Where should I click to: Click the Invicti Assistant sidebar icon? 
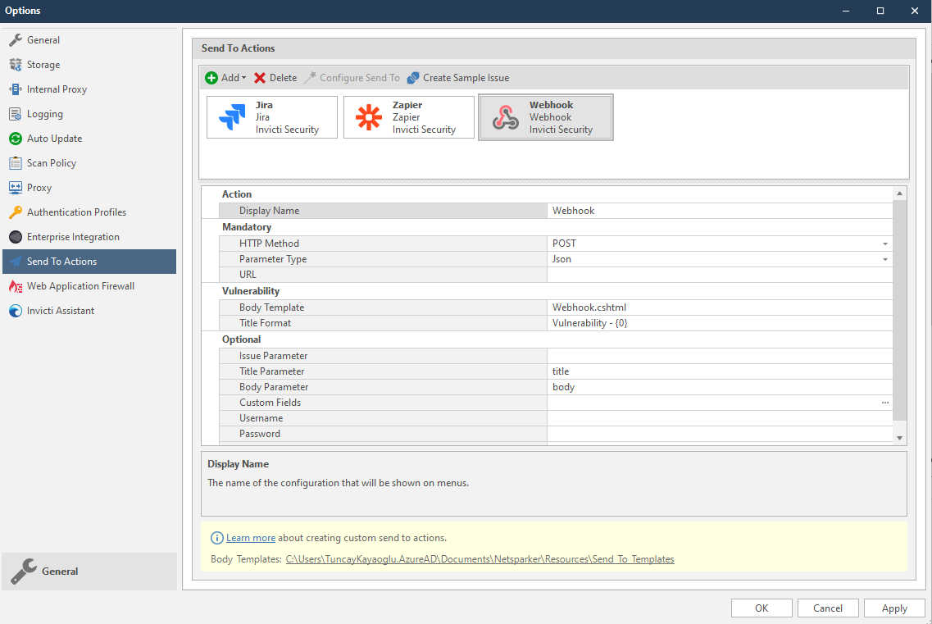coord(14,310)
